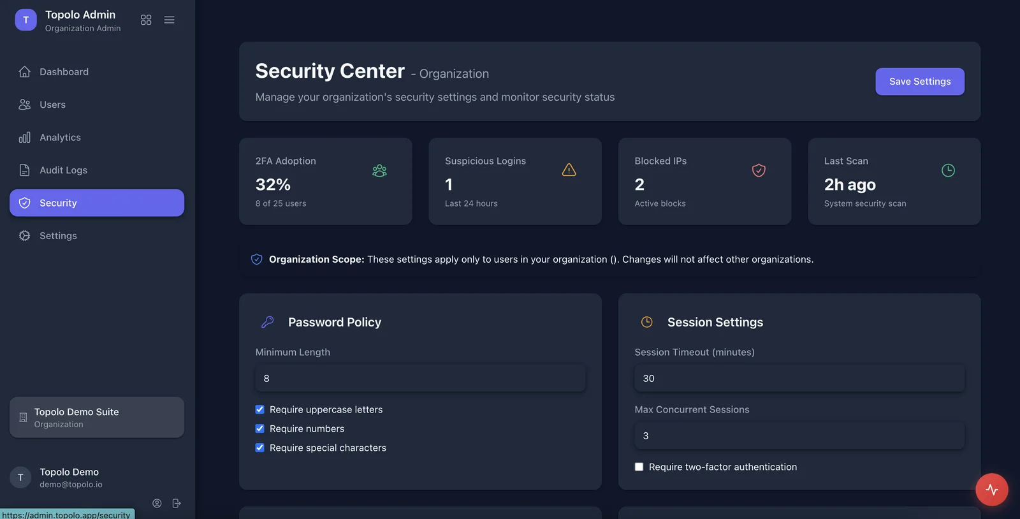Click the logout icon in sidebar footer
Screen dimensions: 1020x519
177,503
